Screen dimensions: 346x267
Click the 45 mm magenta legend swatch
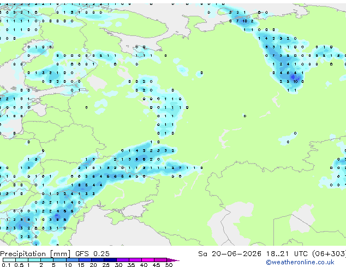click(x=160, y=260)
